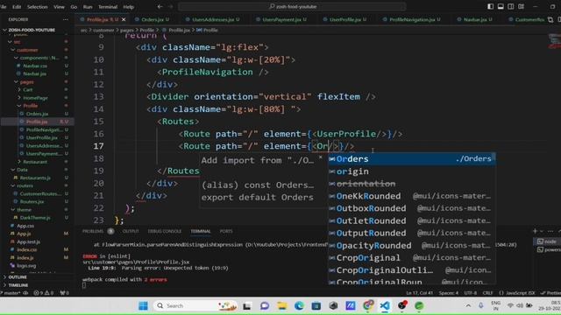Toggle the primary sidebar layout icon
This screenshot has height=315, width=561.
[x=491, y=6]
